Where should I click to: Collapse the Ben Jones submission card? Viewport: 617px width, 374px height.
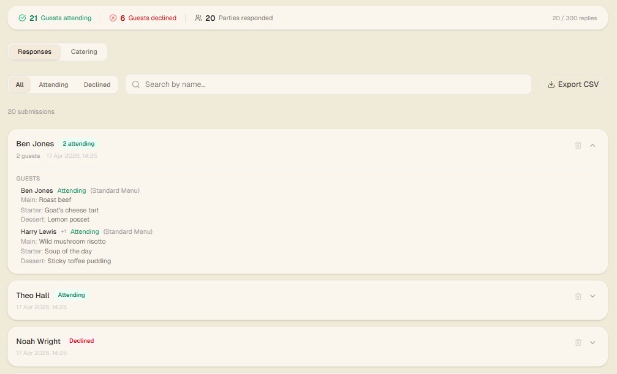pyautogui.click(x=592, y=145)
